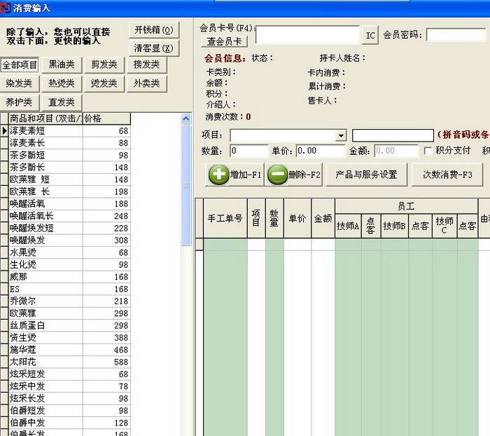Screen dimensions: 490x436
Task: Click the 技师B column header
Action: click(x=394, y=226)
